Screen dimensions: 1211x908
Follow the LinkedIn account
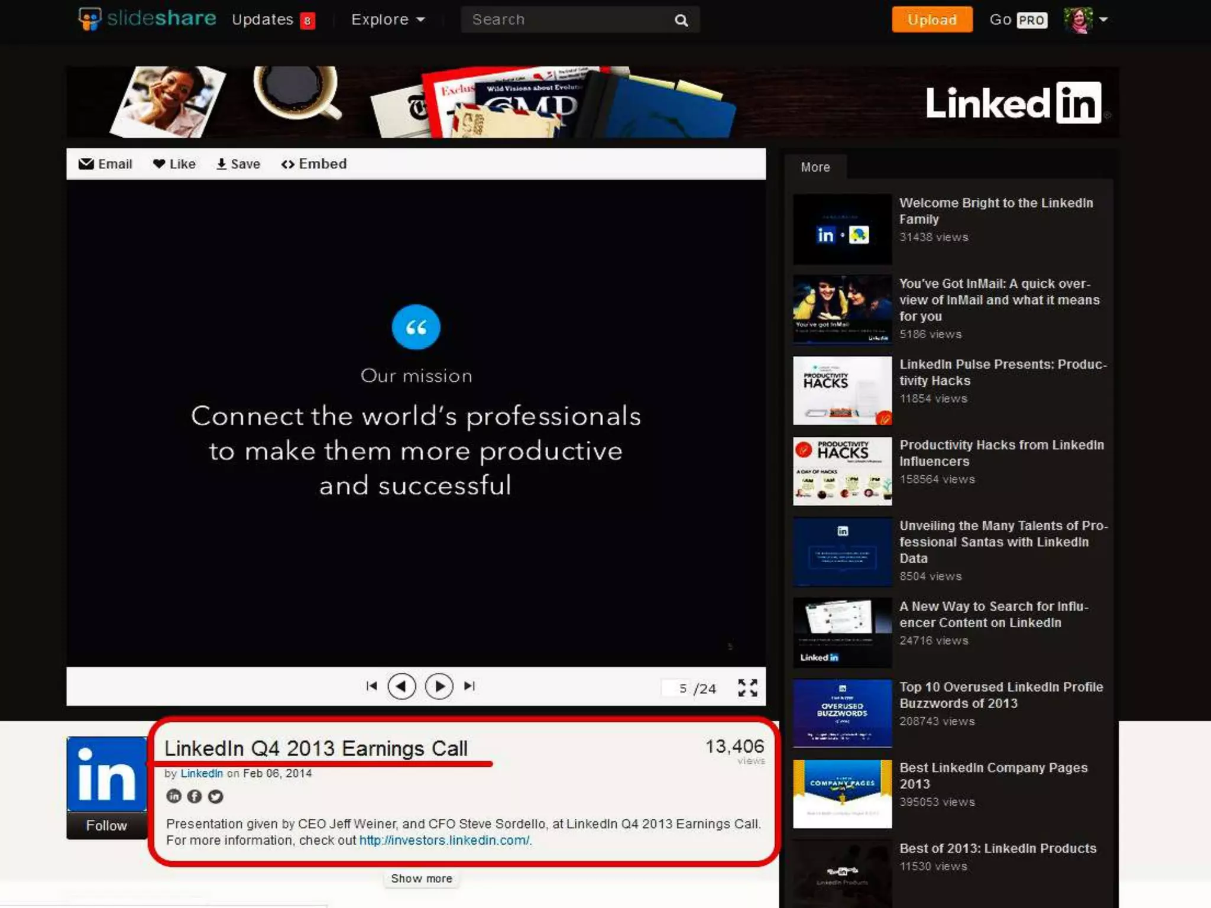[106, 825]
